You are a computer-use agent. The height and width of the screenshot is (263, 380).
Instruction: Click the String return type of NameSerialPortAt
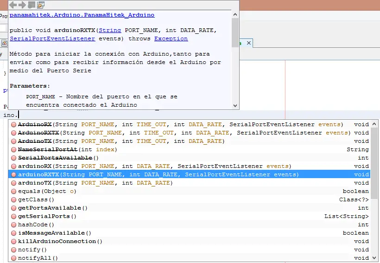click(x=358, y=149)
